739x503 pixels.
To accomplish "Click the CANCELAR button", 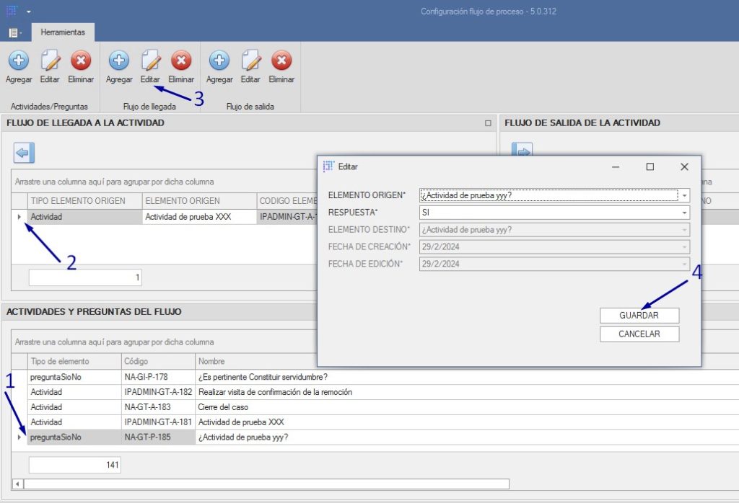I will click(639, 334).
